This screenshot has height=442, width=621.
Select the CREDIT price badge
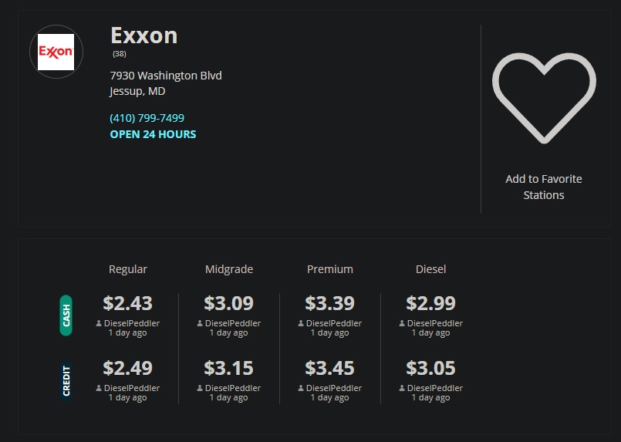pos(66,380)
